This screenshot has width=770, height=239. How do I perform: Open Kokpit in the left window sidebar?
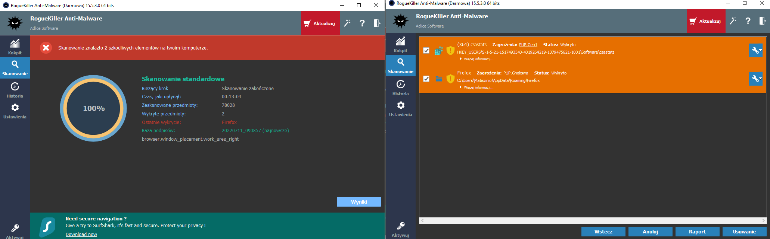click(x=15, y=46)
